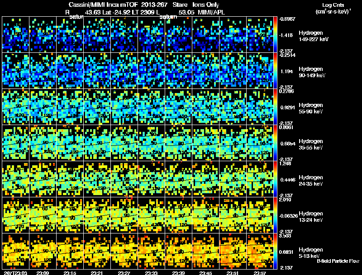Click the 23:51 time axis label
362x275 pixels.
233,273
